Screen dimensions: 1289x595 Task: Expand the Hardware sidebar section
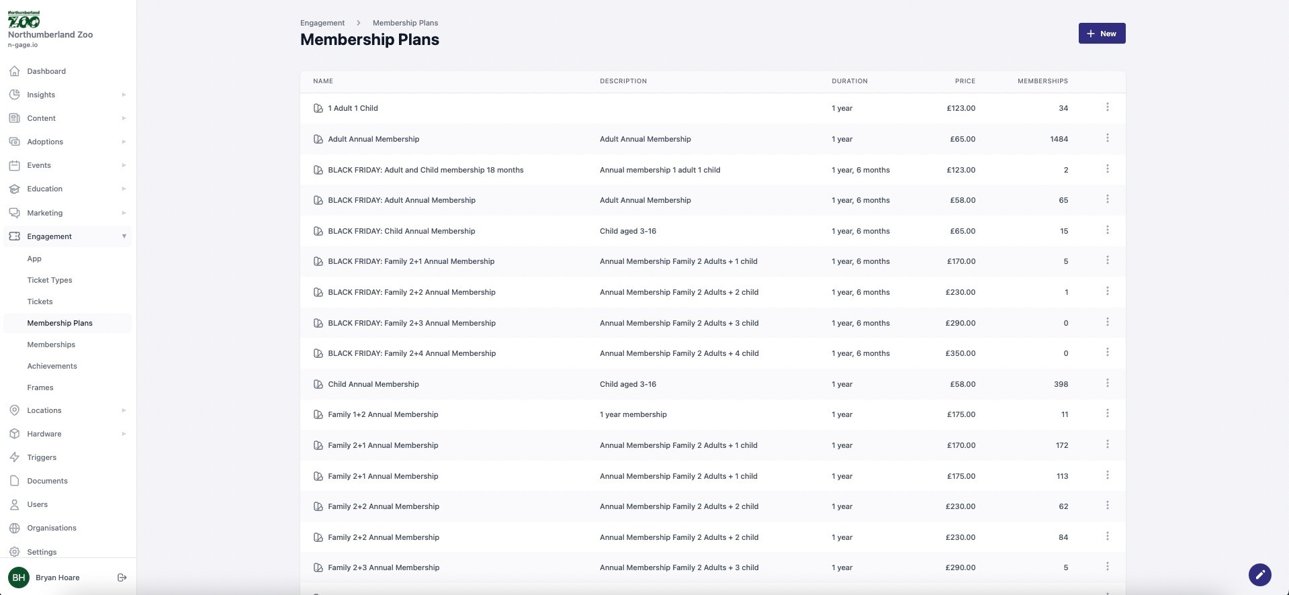pyautogui.click(x=124, y=434)
